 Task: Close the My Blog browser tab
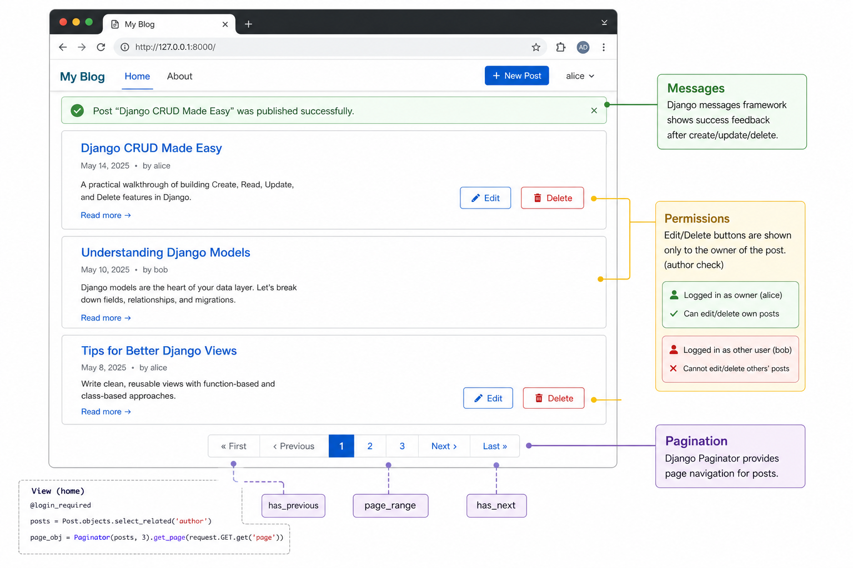225,24
